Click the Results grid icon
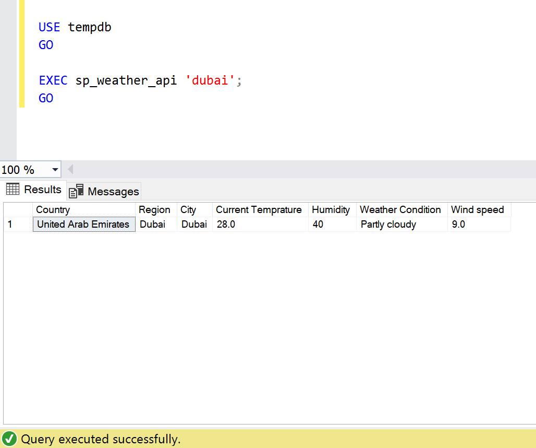536x448 pixels. (13, 190)
